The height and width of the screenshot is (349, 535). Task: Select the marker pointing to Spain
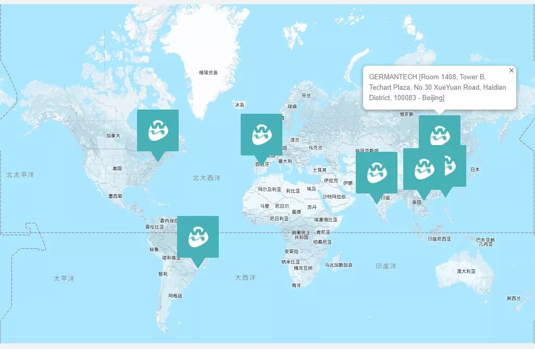261,135
